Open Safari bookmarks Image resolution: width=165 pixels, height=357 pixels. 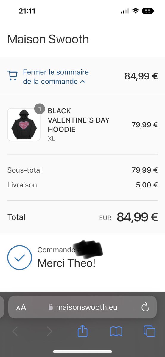[116, 331]
